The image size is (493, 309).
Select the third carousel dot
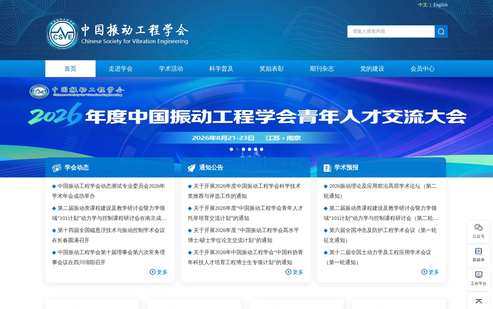243,149
